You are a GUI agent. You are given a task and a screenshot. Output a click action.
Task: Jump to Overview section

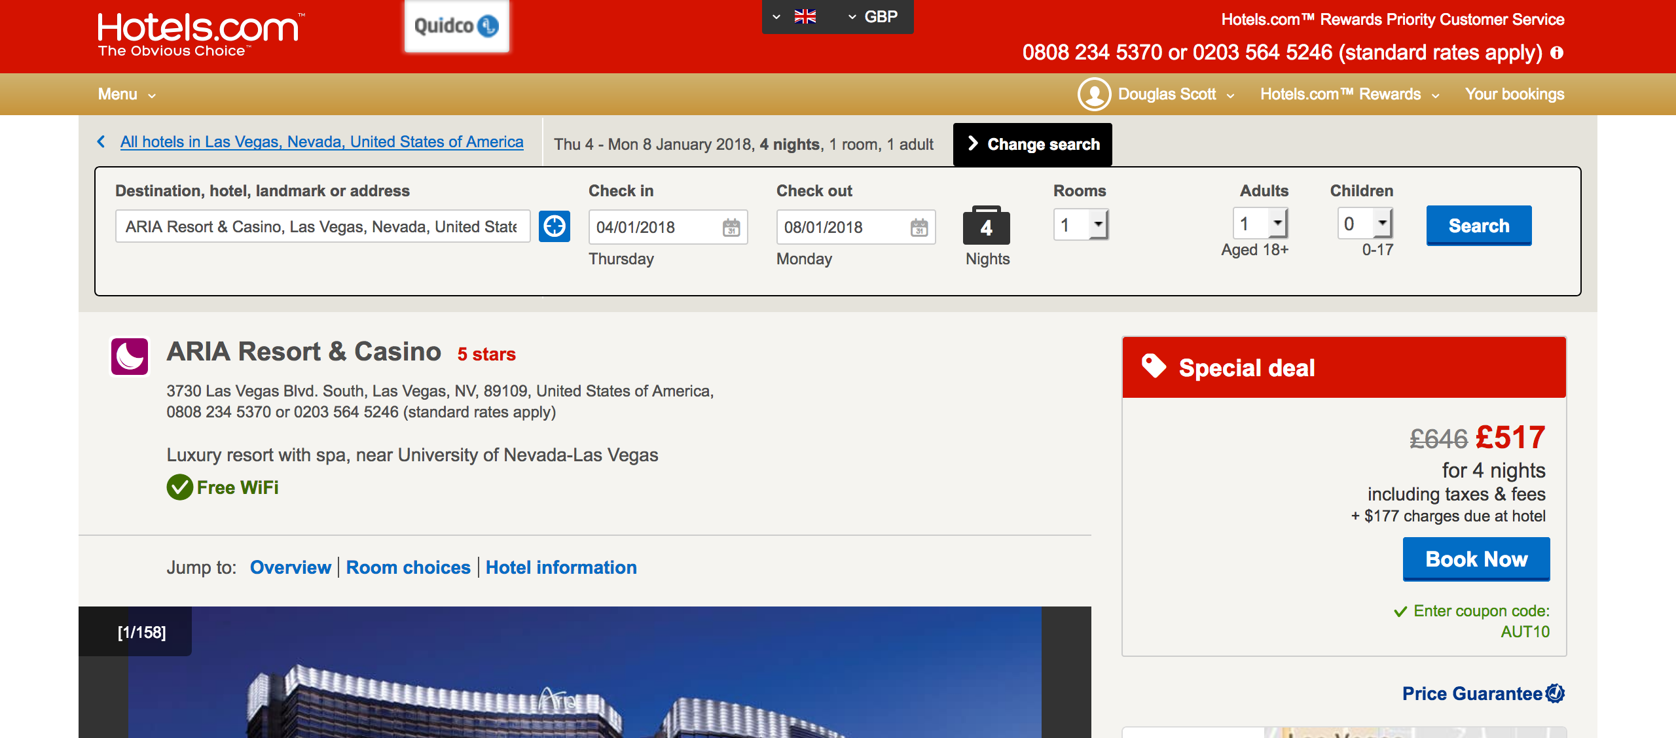[291, 567]
